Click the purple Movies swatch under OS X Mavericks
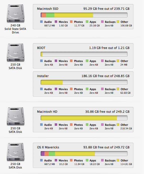 pos(56,160)
